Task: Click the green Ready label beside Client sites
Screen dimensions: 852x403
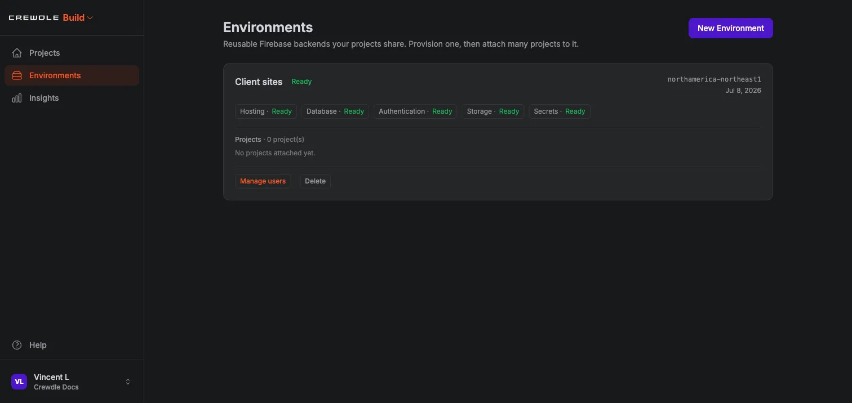Action: (301, 82)
